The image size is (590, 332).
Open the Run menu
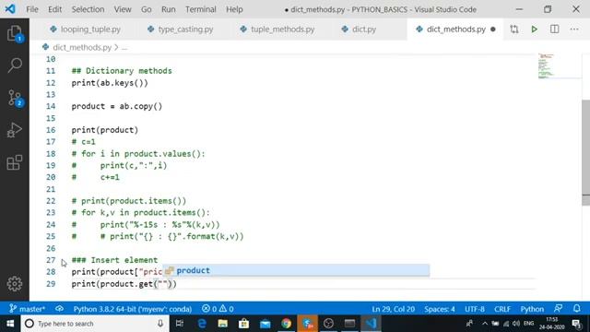pyautogui.click(x=168, y=9)
